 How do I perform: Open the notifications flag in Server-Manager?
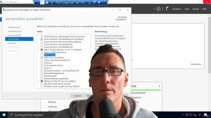point(167,9)
